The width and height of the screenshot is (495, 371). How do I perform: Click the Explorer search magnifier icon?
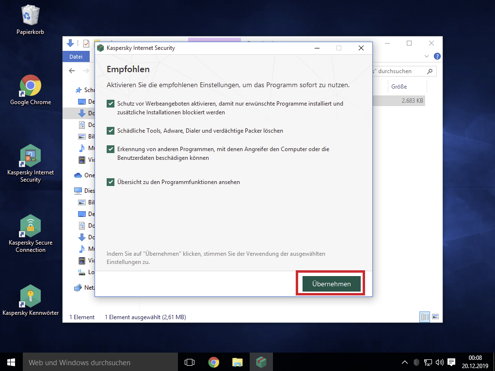[x=430, y=71]
